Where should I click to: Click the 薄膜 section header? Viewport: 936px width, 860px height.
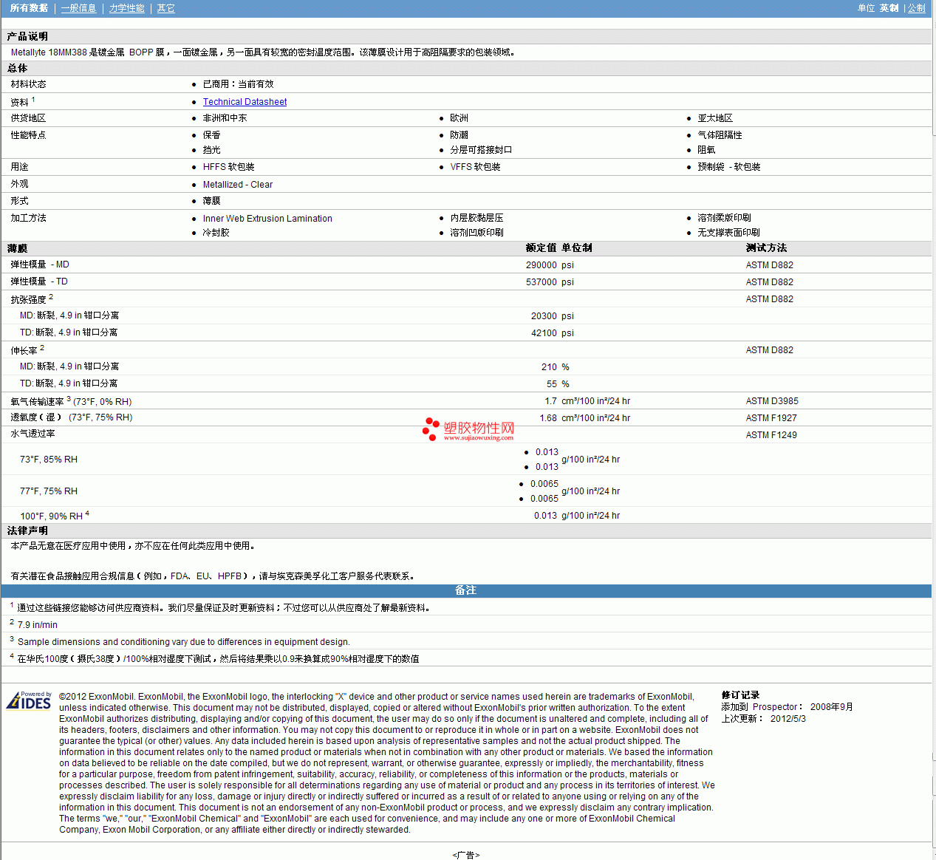17,248
